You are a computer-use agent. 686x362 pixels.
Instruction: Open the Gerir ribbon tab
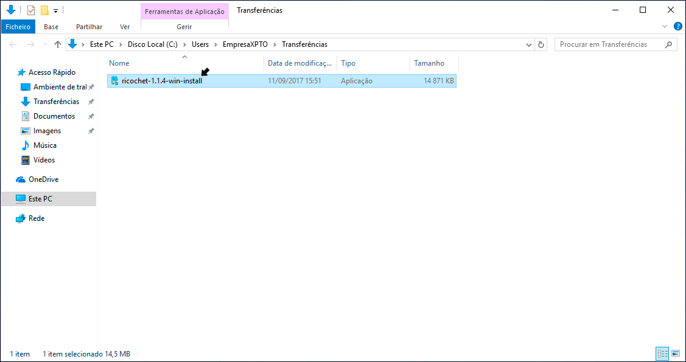[184, 27]
